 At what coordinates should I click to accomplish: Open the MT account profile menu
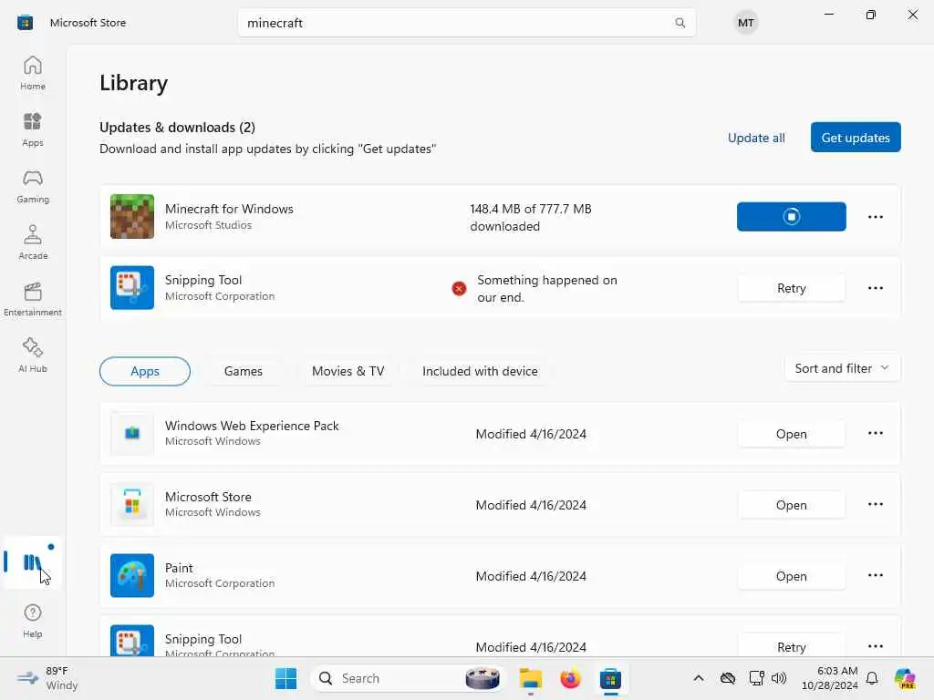tap(746, 23)
